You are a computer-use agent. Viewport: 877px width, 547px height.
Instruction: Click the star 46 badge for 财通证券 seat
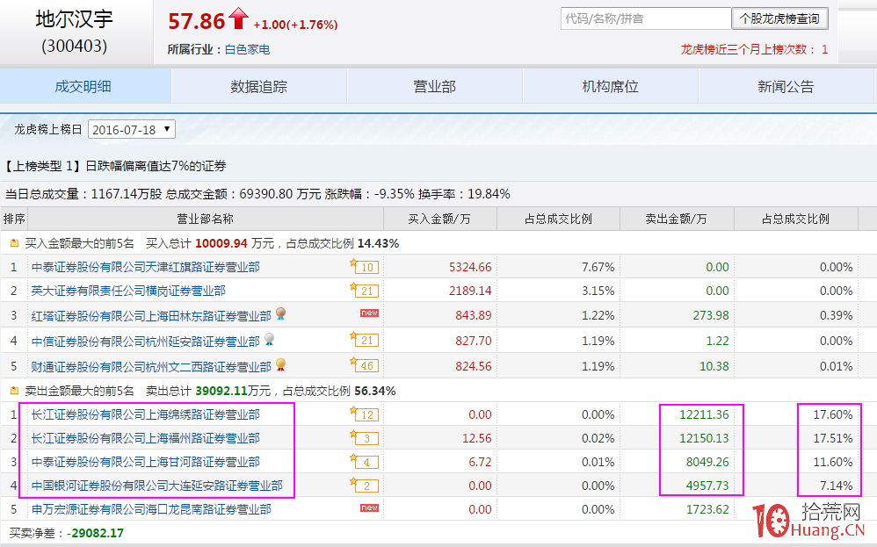365,365
